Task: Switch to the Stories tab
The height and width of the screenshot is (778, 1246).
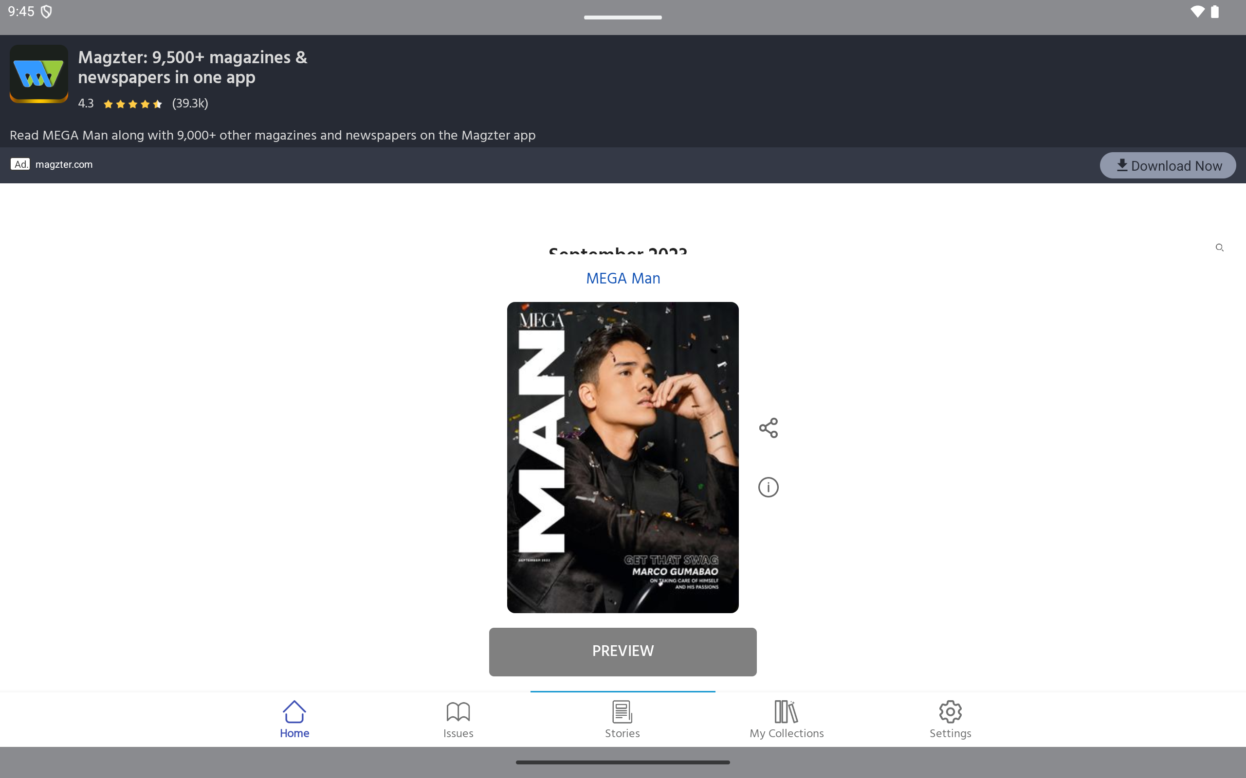Action: coord(623,719)
